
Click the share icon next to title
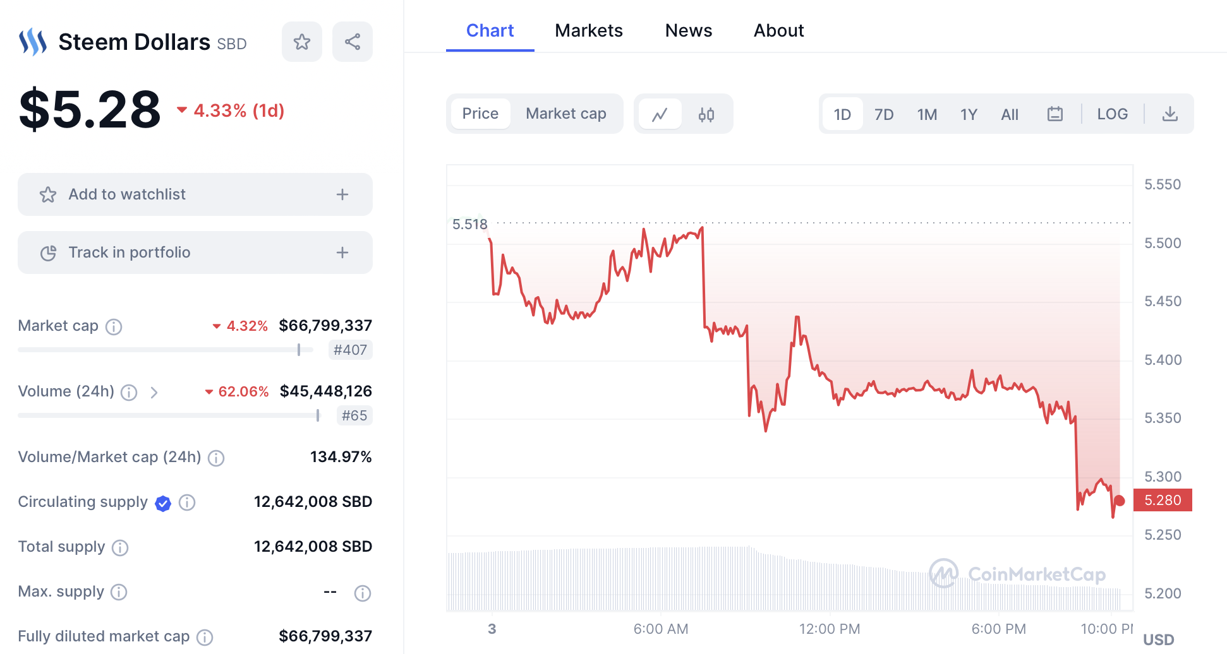353,42
